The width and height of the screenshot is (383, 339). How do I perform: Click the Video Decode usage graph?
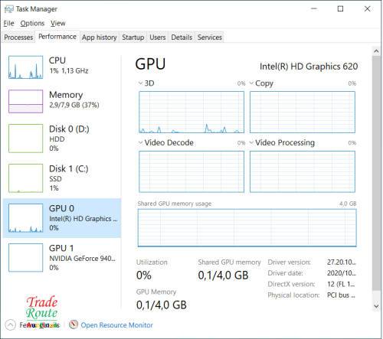click(191, 171)
